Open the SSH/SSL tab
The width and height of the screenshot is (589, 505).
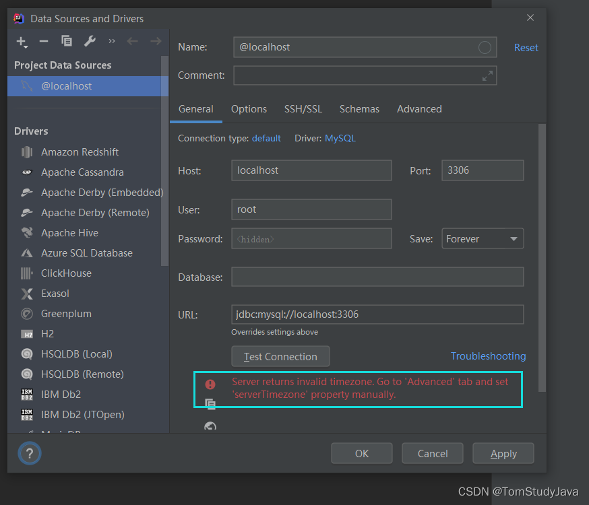pos(303,109)
